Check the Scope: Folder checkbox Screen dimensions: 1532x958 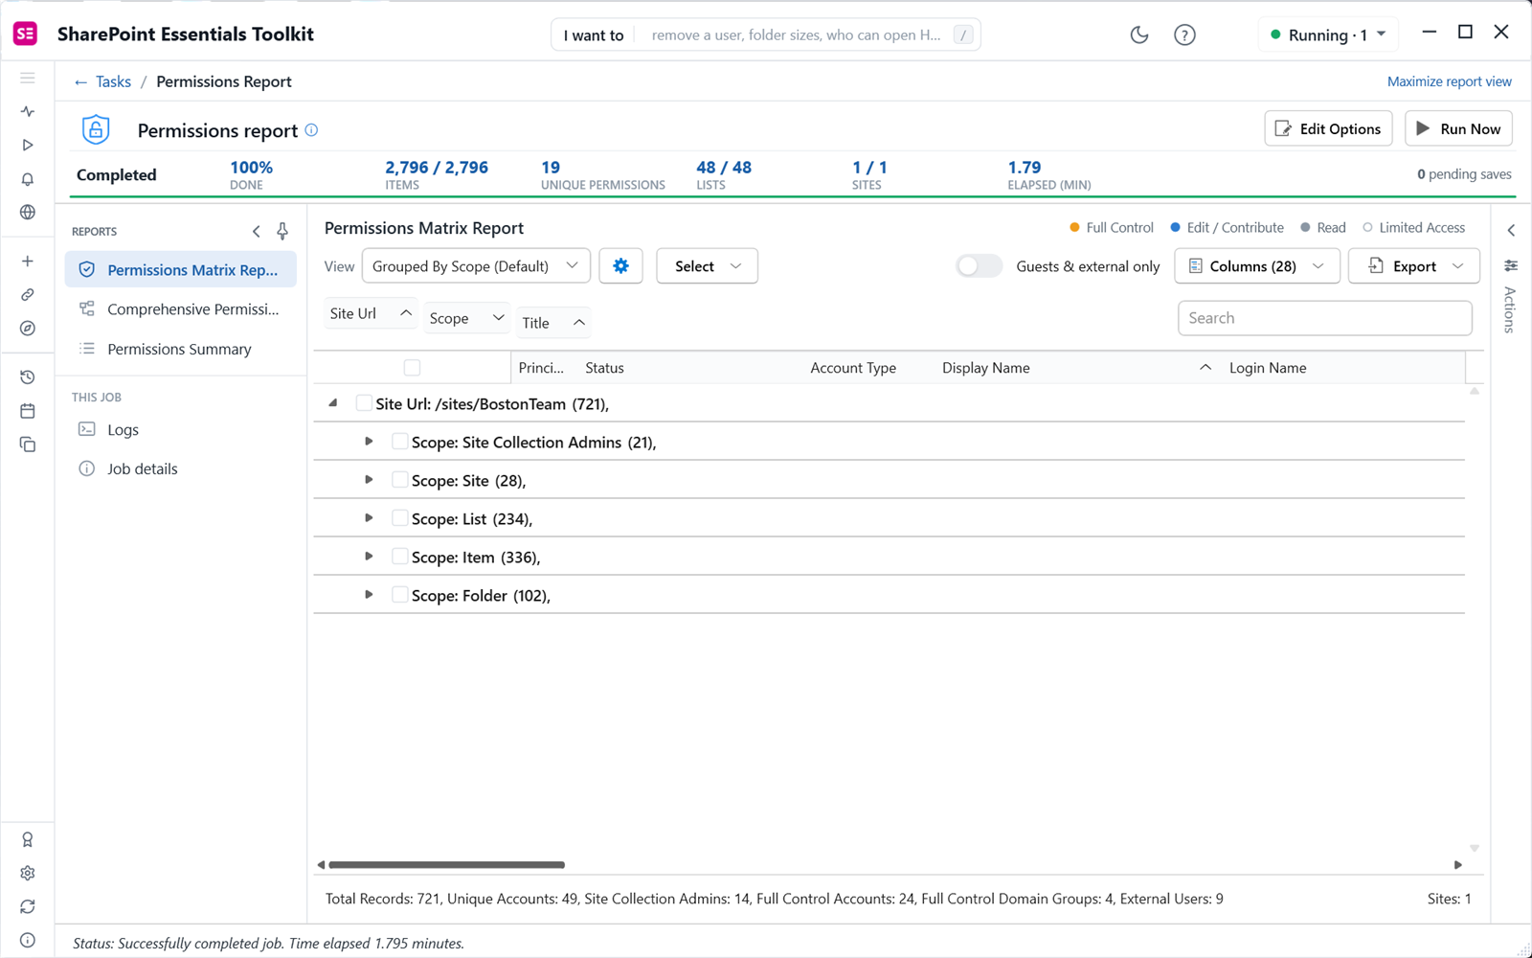tap(400, 595)
